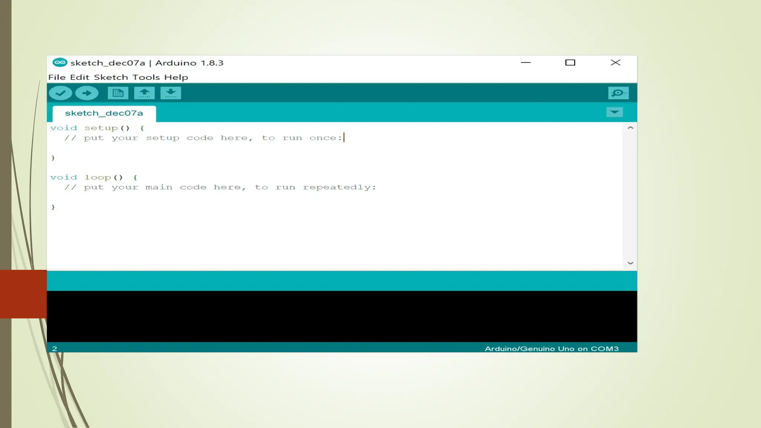Open the File menu
Image resolution: width=761 pixels, height=428 pixels.
click(57, 77)
